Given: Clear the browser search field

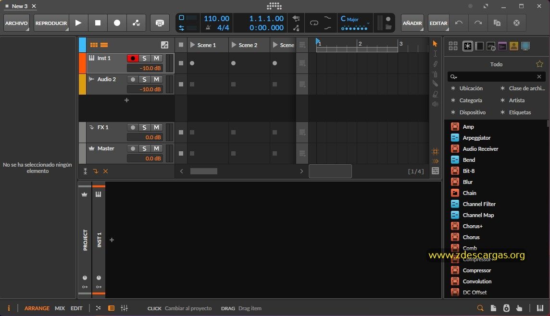Looking at the screenshot, I should coord(539,77).
